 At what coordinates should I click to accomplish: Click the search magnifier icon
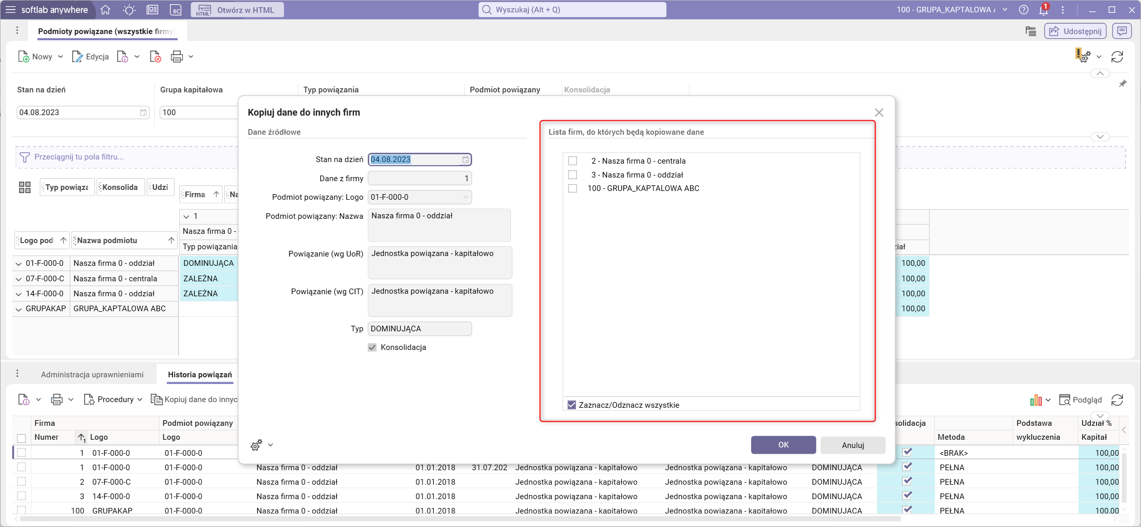pyautogui.click(x=487, y=10)
